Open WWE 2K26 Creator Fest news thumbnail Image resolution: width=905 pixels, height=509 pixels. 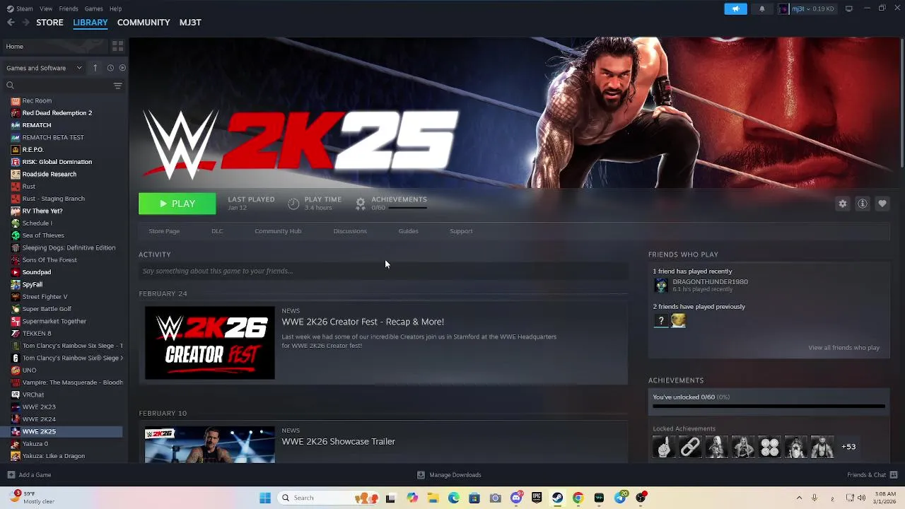click(210, 343)
